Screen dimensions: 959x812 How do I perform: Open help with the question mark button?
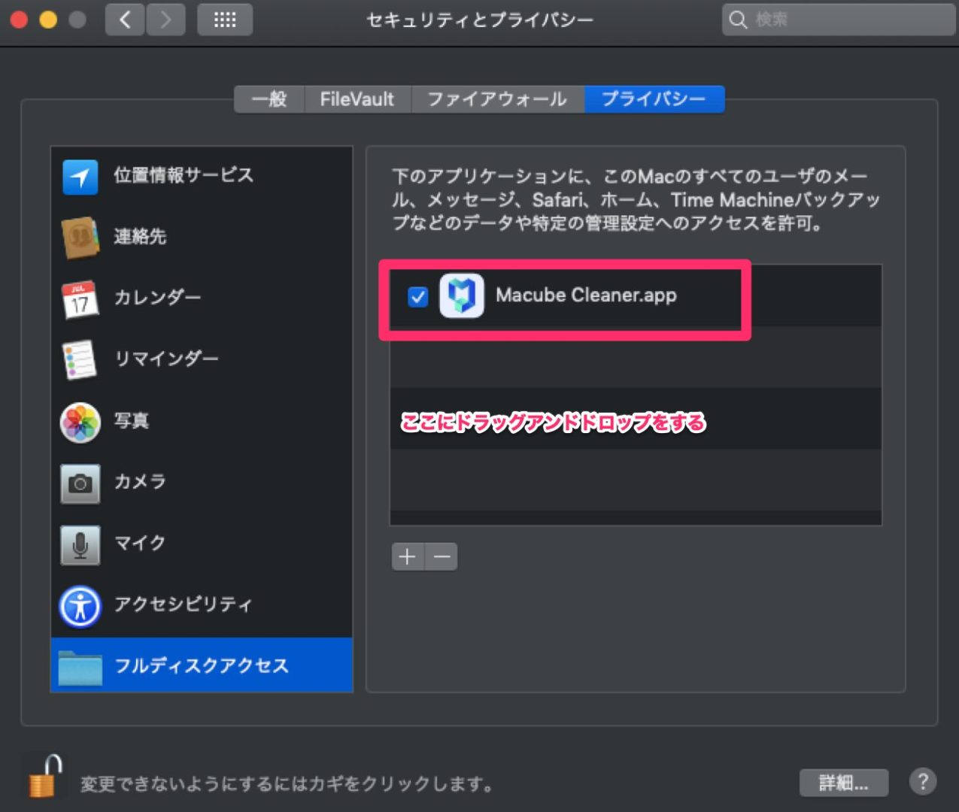coord(922,782)
